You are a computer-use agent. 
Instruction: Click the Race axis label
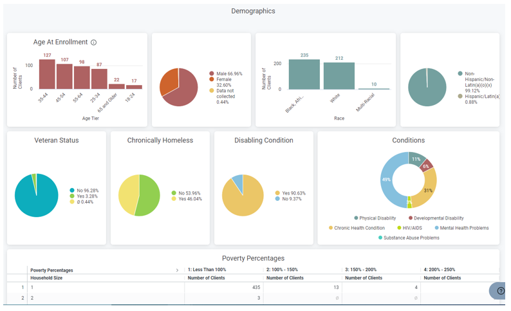pyautogui.click(x=339, y=118)
